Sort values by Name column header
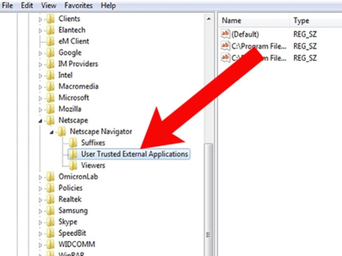 [253, 21]
